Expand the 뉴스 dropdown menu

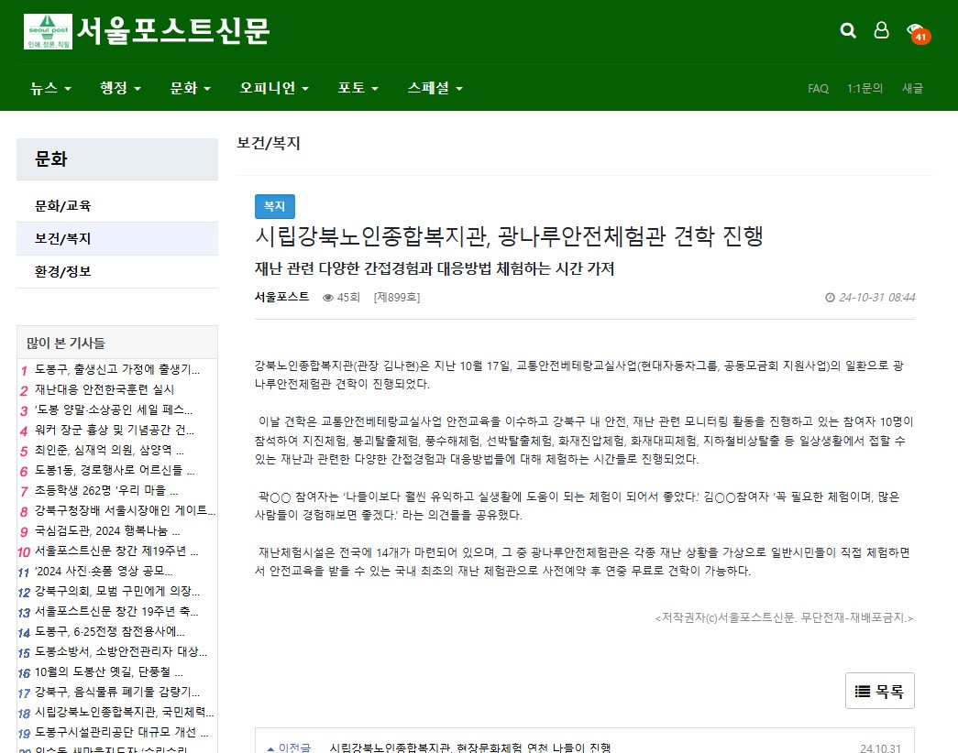point(50,89)
